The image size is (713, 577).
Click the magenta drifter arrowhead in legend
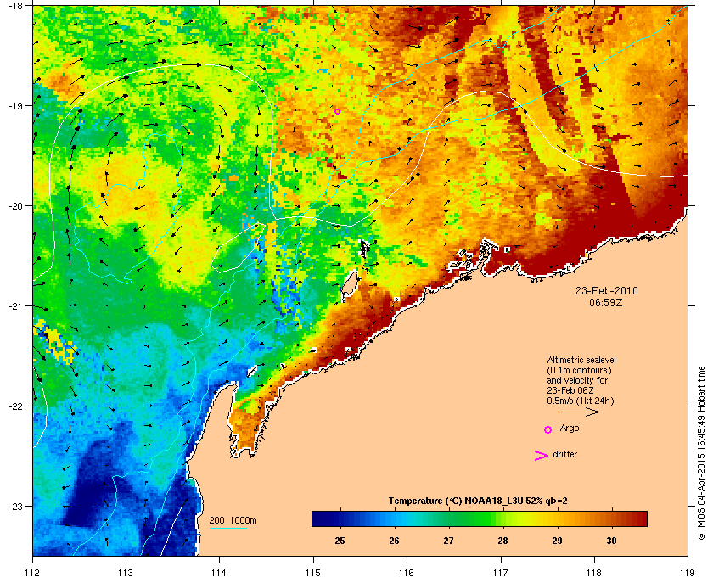coord(542,456)
